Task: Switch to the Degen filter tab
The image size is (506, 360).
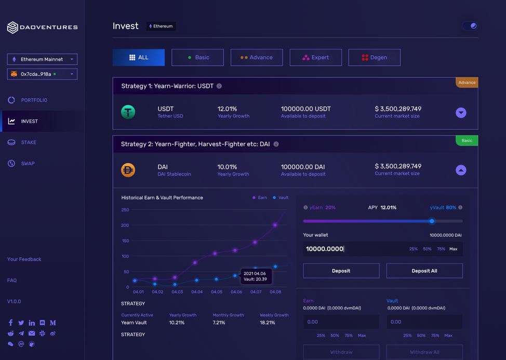Action: [x=375, y=58]
